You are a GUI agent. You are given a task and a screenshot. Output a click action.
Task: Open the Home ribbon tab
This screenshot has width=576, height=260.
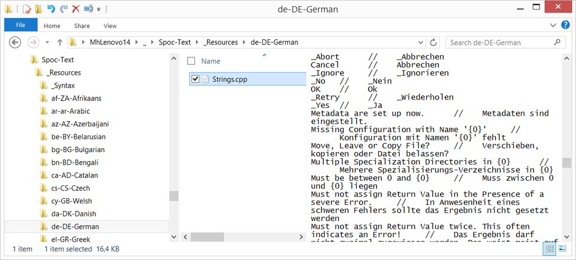pyautogui.click(x=52, y=26)
